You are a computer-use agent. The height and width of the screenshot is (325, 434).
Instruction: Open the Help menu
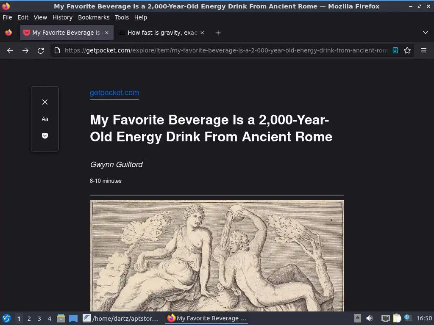[x=141, y=17]
